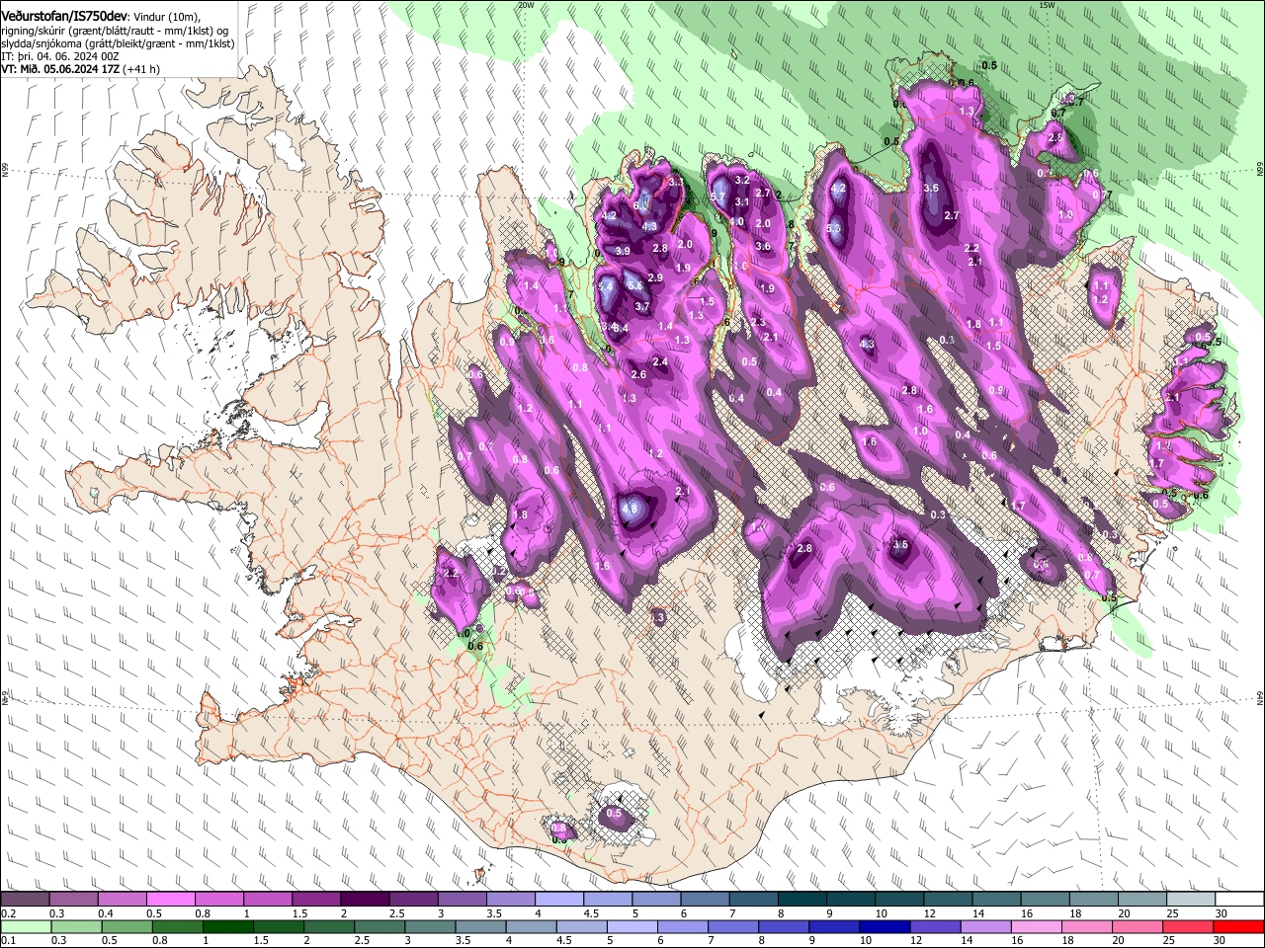Click the pink bottom swatch between 18 and 20
The height and width of the screenshot is (948, 1265).
tap(1087, 926)
